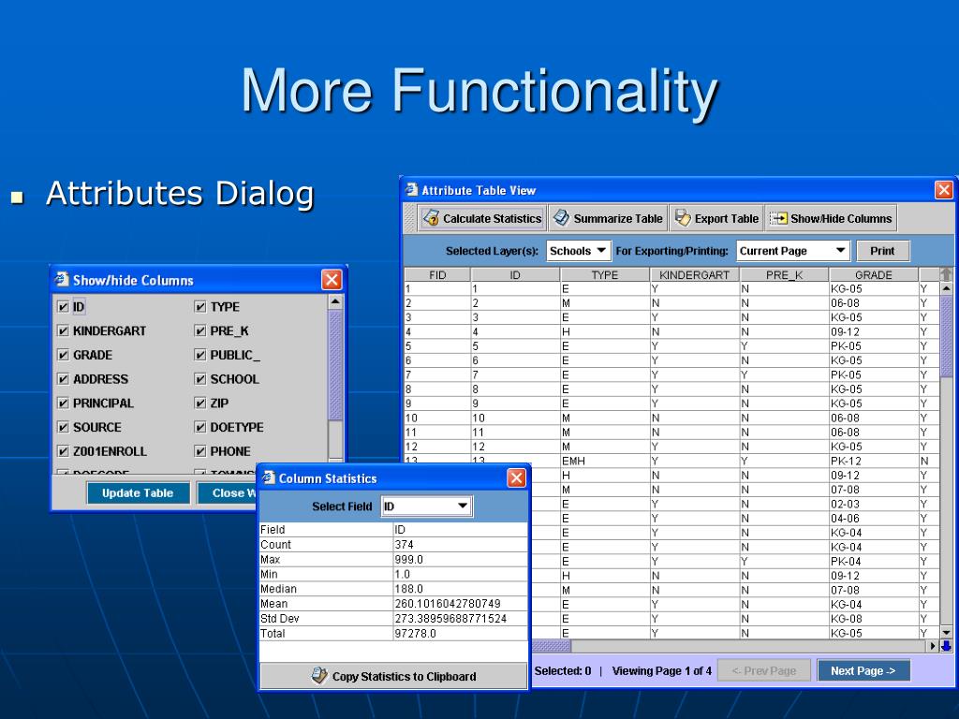This screenshot has width=959, height=719.
Task: Select the PRE_K table column header
Action: [x=784, y=274]
